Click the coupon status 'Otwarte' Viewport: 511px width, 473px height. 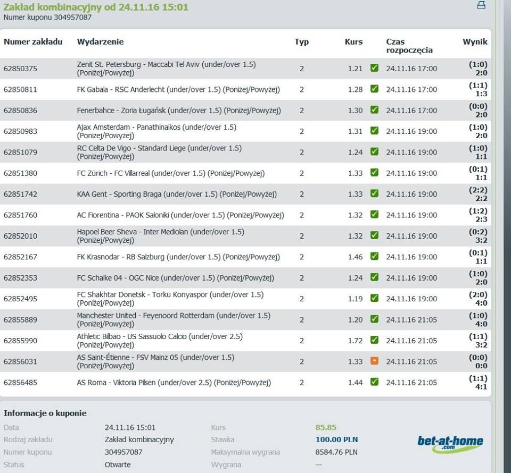pyautogui.click(x=118, y=464)
